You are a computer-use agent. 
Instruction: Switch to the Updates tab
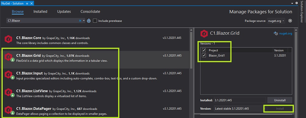(64, 12)
